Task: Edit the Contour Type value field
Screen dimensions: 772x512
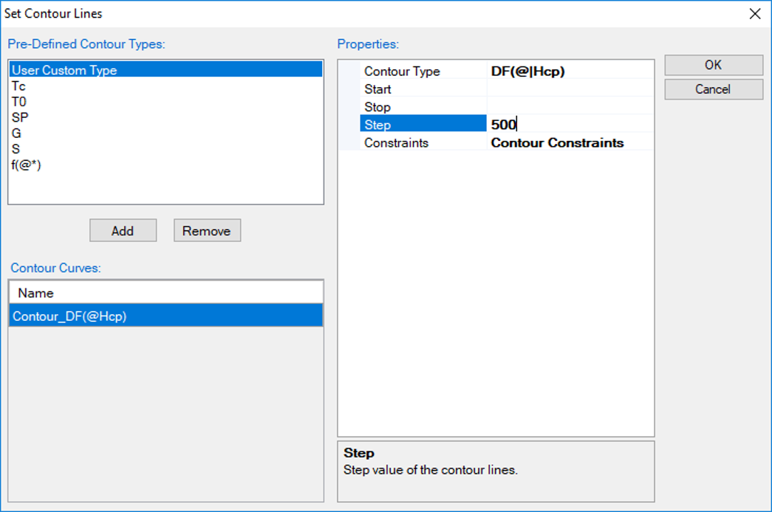Action: coord(569,72)
